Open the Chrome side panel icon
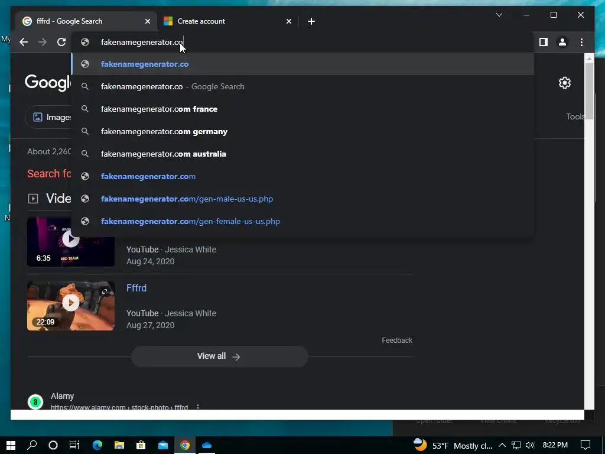 (544, 42)
